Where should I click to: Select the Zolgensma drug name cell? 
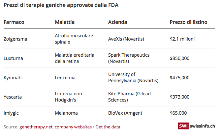click(x=15, y=39)
